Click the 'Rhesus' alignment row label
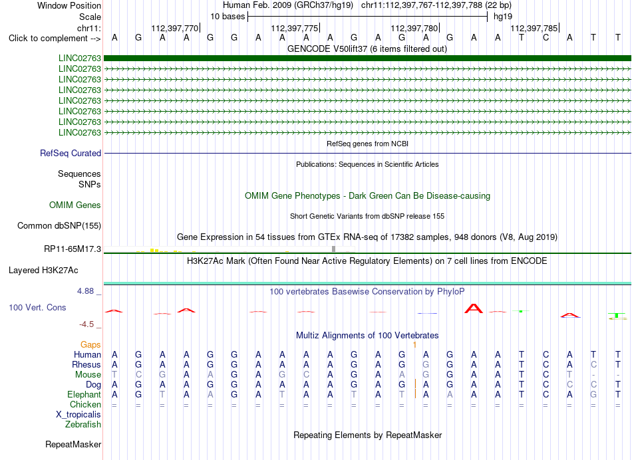The height and width of the screenshot is (460, 632). tap(86, 364)
